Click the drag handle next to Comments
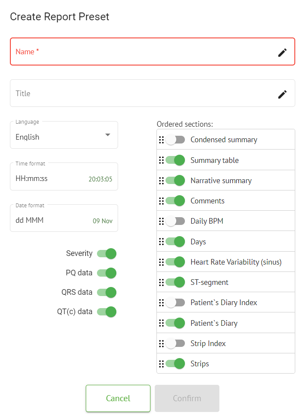 click(161, 201)
